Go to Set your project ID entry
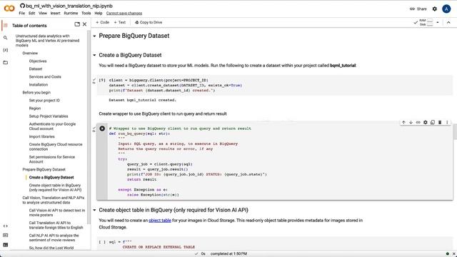 [x=44, y=100]
